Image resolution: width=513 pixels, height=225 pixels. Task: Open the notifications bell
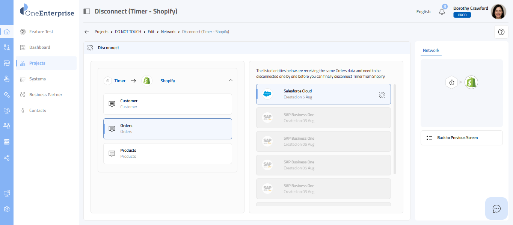pyautogui.click(x=442, y=11)
